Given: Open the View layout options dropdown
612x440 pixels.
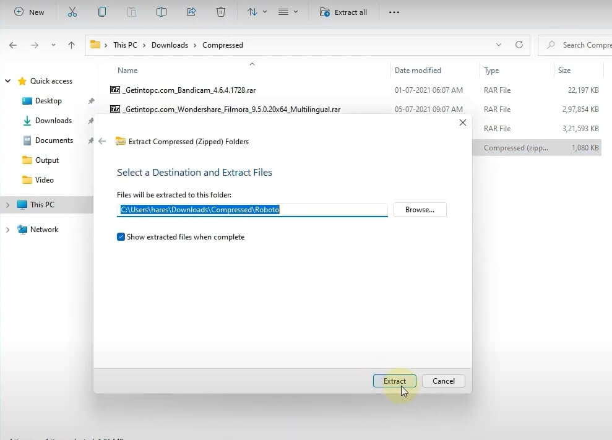Looking at the screenshot, I should (x=288, y=12).
